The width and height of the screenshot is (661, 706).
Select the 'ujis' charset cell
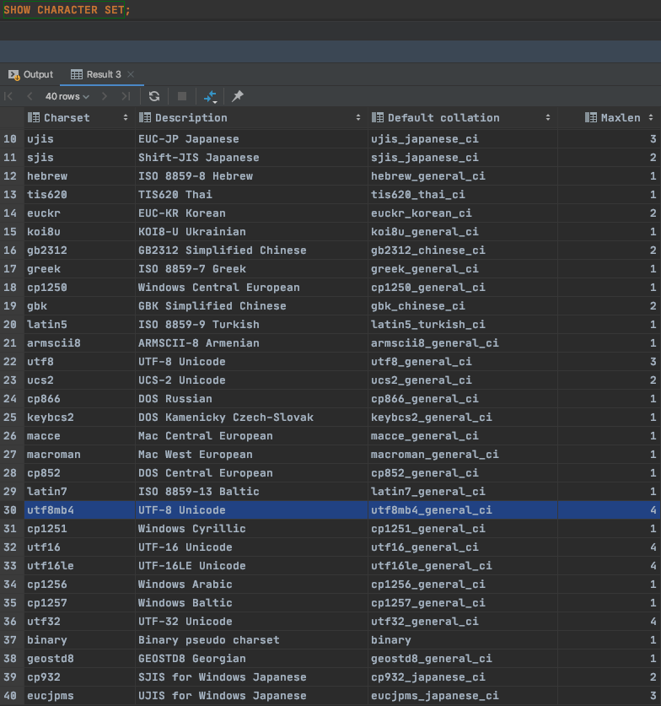point(79,139)
